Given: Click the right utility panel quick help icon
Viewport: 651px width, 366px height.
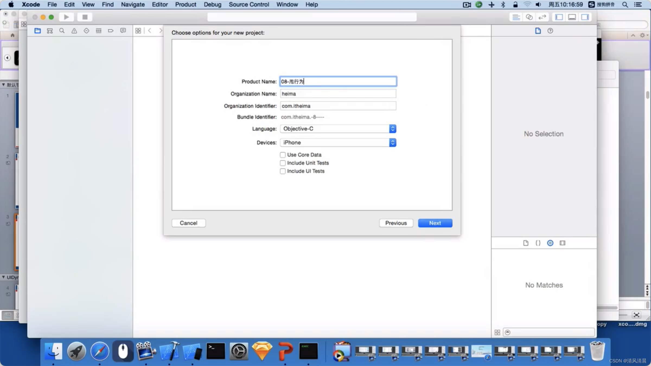Looking at the screenshot, I should tap(550, 31).
